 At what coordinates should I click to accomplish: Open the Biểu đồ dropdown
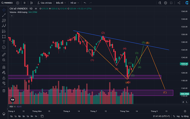click(x=61, y=3)
